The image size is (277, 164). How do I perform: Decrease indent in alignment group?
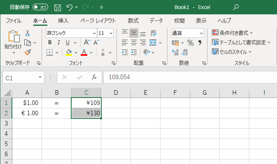(125, 52)
